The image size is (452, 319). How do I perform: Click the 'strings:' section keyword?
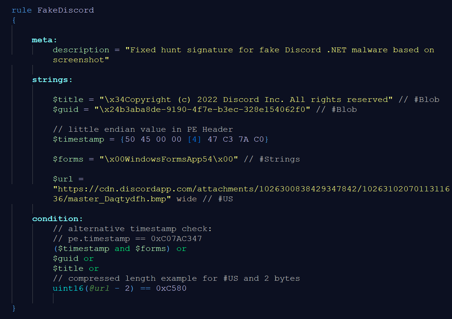[x=52, y=80]
